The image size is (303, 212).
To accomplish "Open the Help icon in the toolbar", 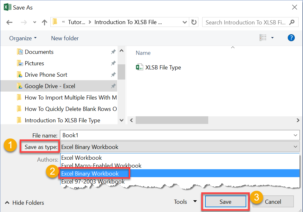I will (x=291, y=38).
